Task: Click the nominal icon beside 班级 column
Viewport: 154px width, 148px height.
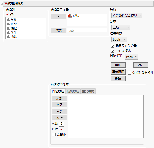Action: (x=8, y=24)
